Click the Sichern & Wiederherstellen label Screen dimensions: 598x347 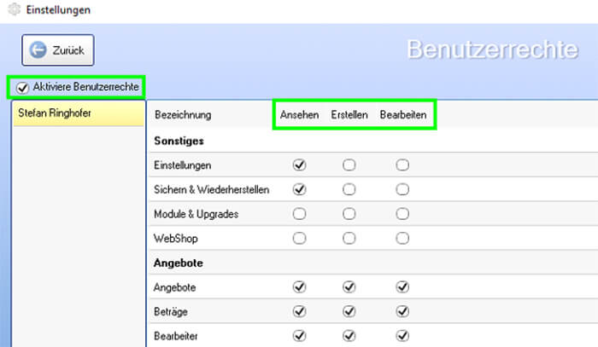[x=211, y=189]
